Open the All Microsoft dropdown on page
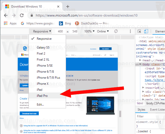The height and width of the screenshot is (134, 165). pos(97,55)
